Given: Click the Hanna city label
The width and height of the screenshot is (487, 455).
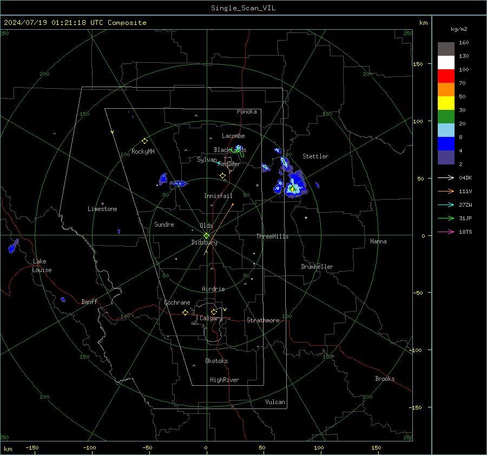Looking at the screenshot, I should tap(378, 241).
